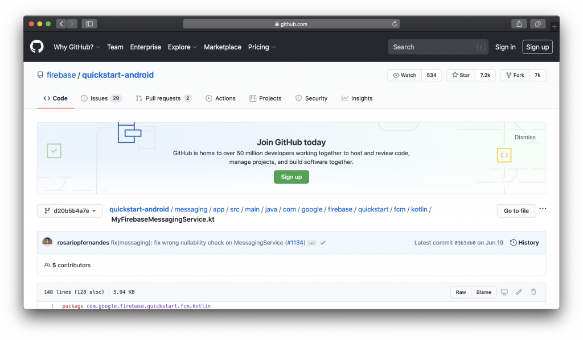
Task: Open the GitHub Octocat home logo
Action: (x=37, y=47)
